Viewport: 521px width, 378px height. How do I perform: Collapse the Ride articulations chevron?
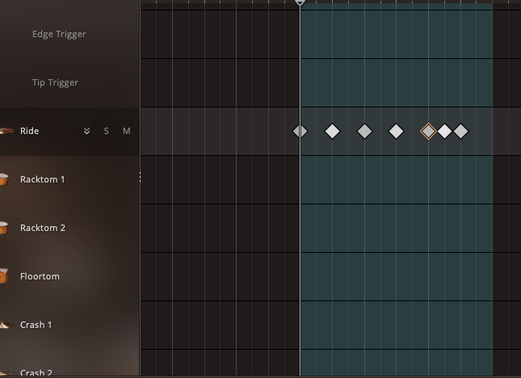point(86,131)
